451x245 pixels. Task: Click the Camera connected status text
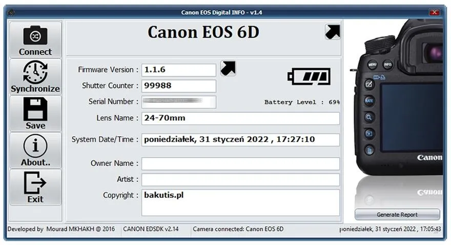[238, 229]
